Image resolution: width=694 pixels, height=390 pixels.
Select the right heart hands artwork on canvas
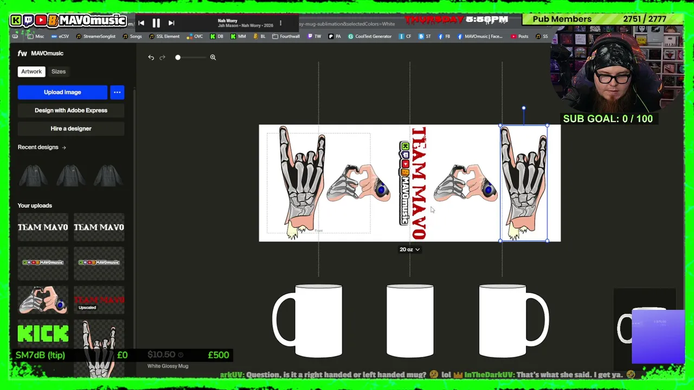point(466,184)
